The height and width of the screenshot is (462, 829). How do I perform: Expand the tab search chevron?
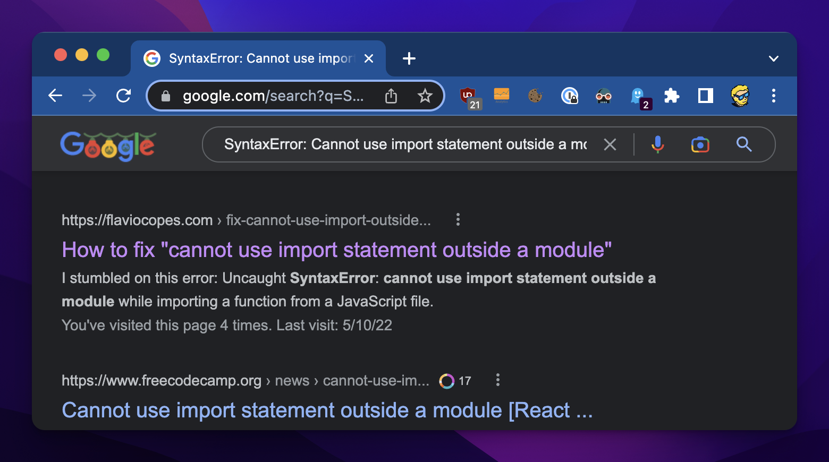click(x=773, y=59)
